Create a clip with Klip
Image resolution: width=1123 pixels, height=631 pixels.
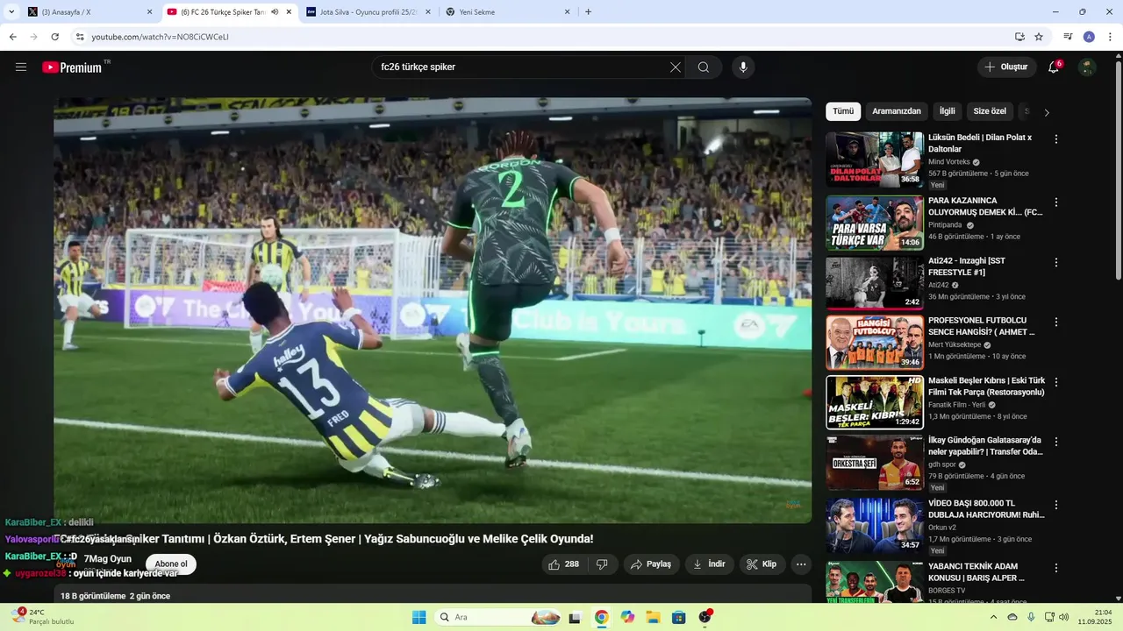[762, 564]
